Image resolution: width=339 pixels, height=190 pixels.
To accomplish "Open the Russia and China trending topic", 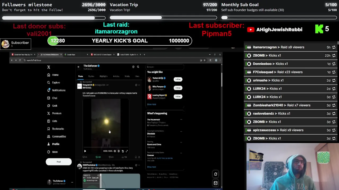I will [x=154, y=145].
